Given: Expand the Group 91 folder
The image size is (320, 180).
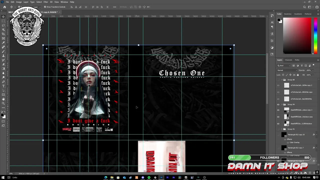Looking at the screenshot, I should 282,129.
